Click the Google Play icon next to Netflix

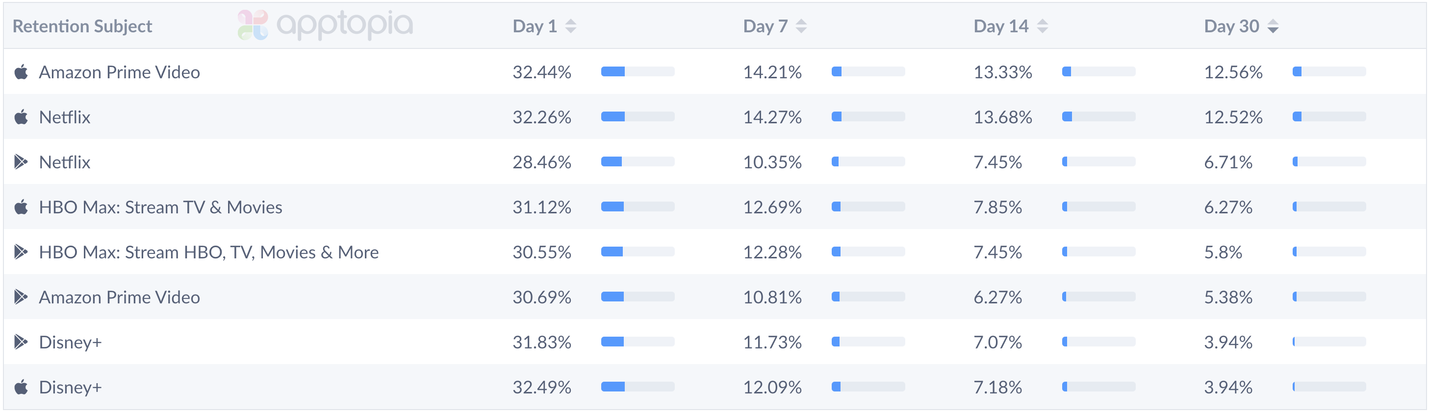(21, 161)
